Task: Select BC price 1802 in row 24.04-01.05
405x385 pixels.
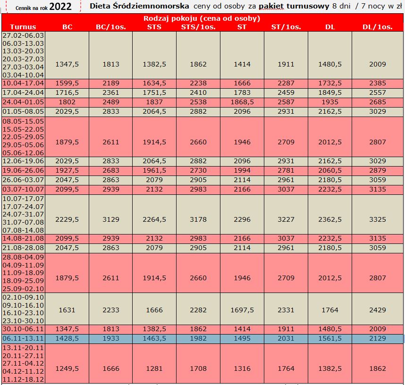Action: click(x=67, y=102)
